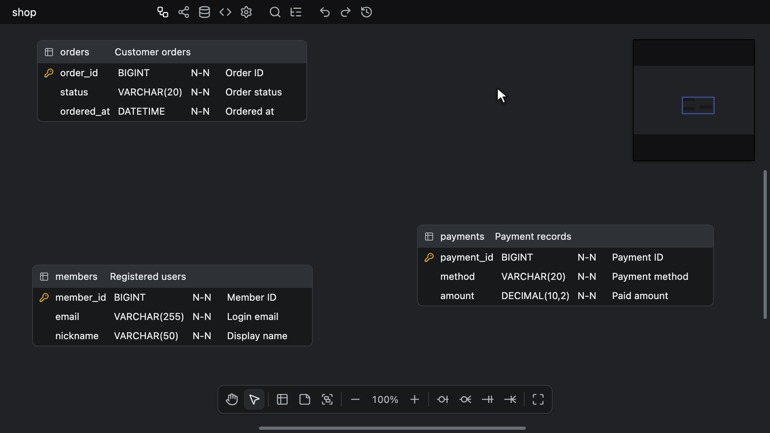Click the search magnifier icon

point(275,12)
